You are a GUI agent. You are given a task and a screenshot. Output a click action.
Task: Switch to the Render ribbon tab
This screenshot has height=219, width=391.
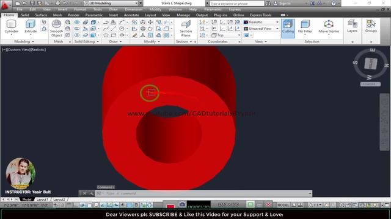[73, 15]
